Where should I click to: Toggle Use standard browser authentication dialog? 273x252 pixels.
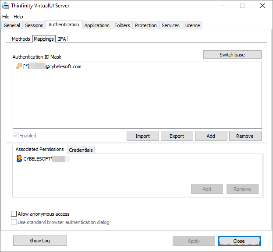point(14,222)
